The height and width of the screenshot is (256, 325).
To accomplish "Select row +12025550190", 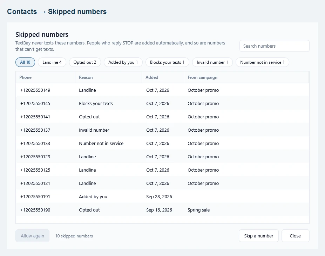I will pyautogui.click(x=162, y=210).
